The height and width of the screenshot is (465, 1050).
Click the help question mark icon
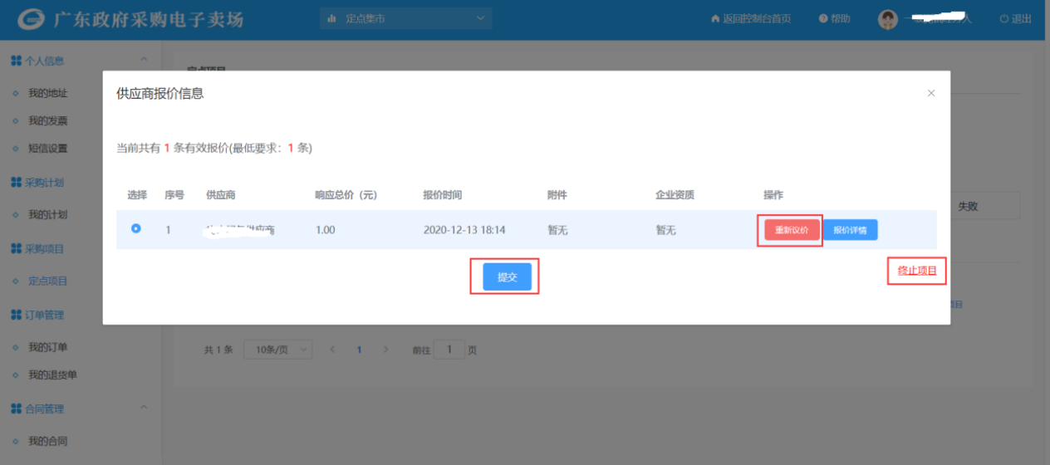823,19
